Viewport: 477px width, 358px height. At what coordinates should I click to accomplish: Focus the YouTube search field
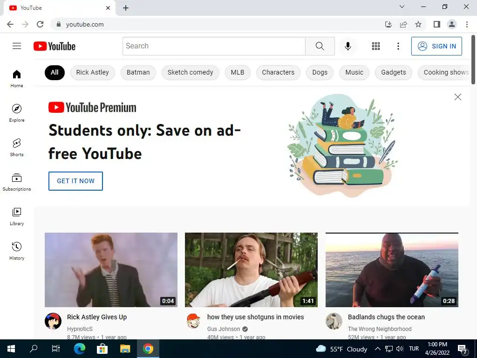point(214,46)
